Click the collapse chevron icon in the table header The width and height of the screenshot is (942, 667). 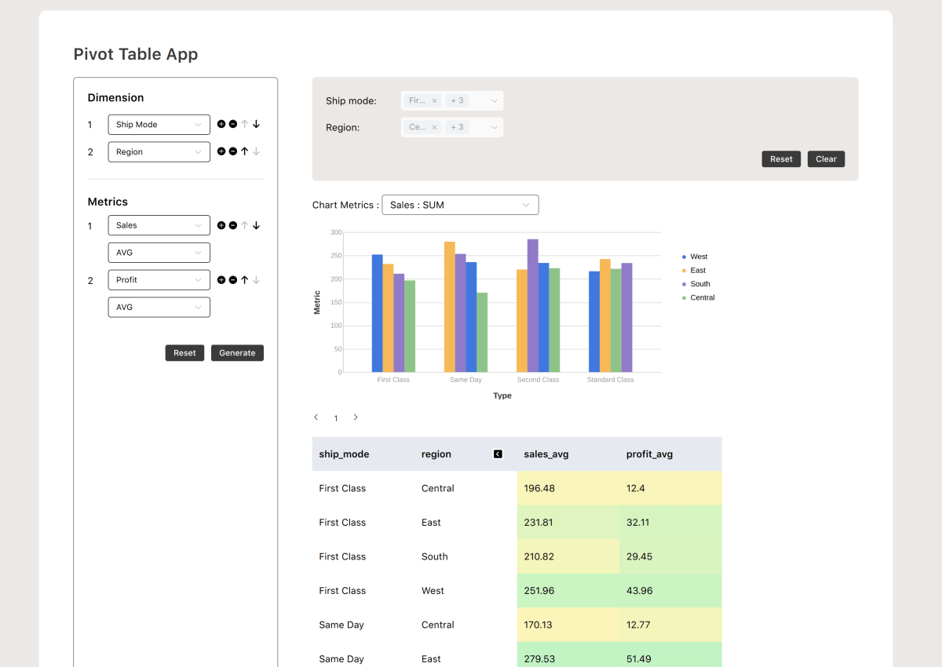click(498, 454)
